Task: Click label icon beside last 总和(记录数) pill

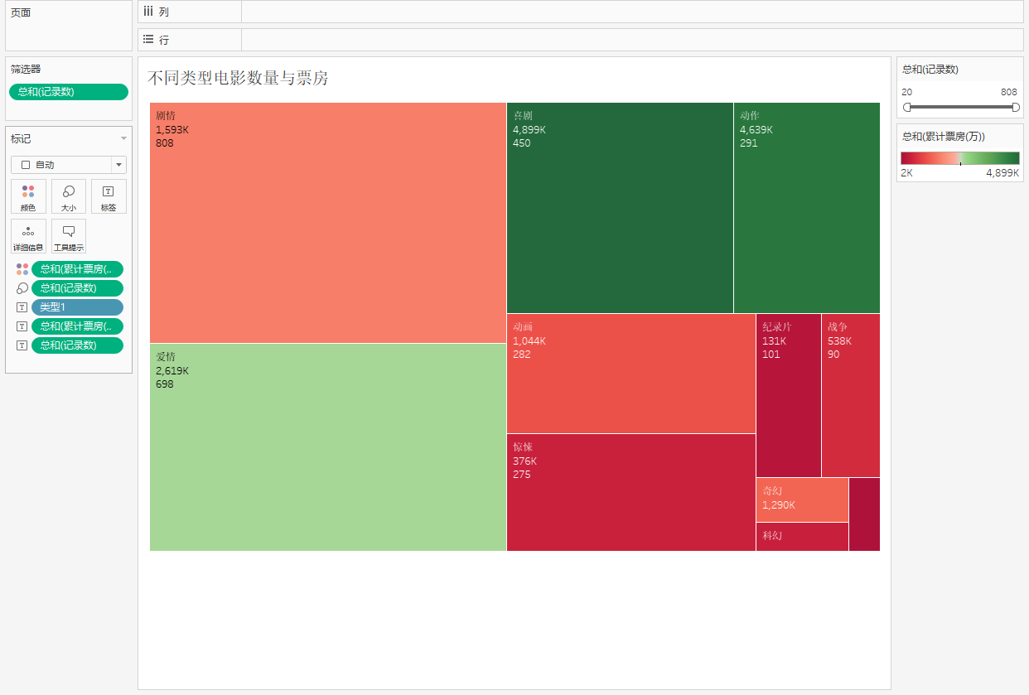Action: tap(22, 345)
